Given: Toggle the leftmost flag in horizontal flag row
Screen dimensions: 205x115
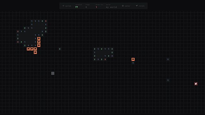Looking at the screenshot, I should coord(28,49).
